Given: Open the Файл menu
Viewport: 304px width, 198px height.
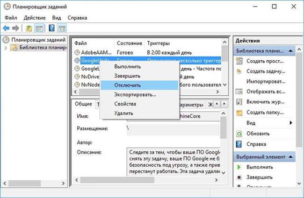Looking at the screenshot, I should [11, 18].
